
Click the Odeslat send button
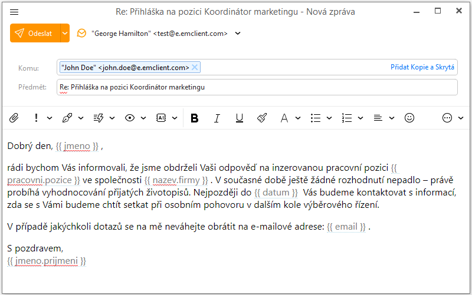35,34
